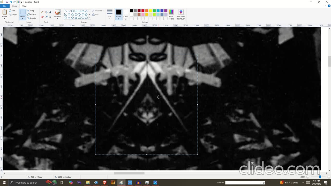Choose the Rectangle shape
Image resolution: width=331 pixels, height=186 pixels.
76,11
